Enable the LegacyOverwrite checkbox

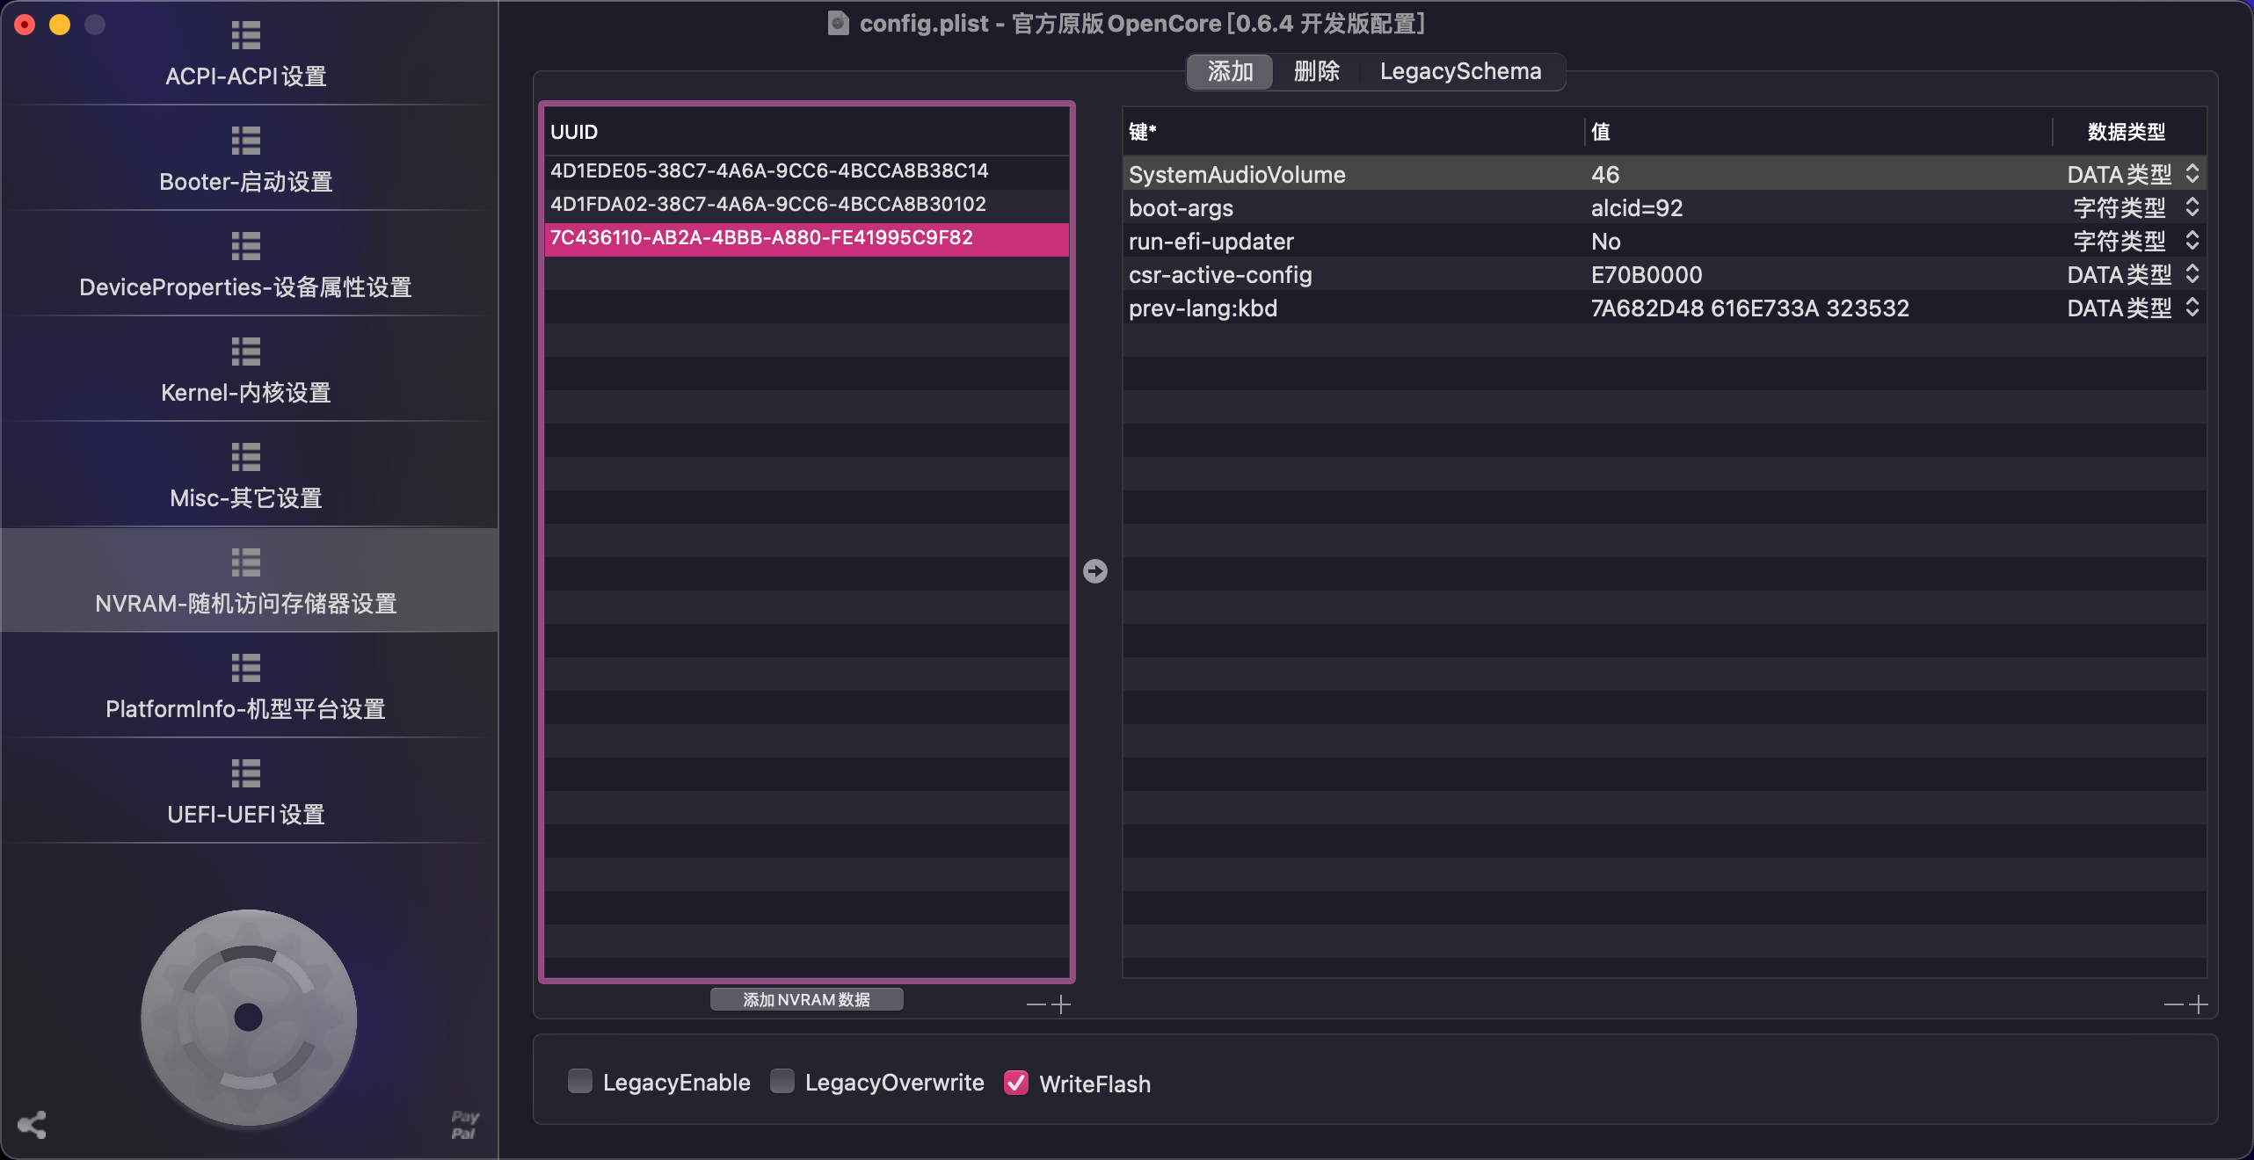point(781,1083)
